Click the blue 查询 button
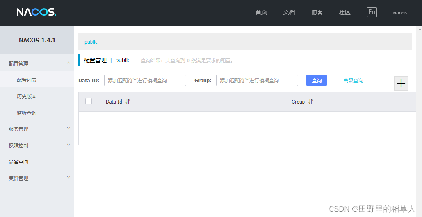Viewport: 422px width, 217px height. (x=317, y=80)
